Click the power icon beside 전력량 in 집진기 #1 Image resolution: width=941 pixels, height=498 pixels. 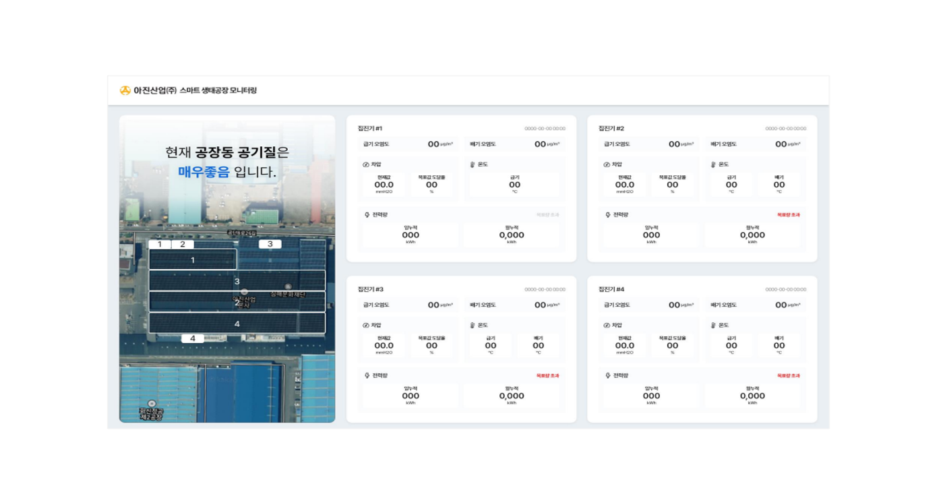pyautogui.click(x=367, y=214)
